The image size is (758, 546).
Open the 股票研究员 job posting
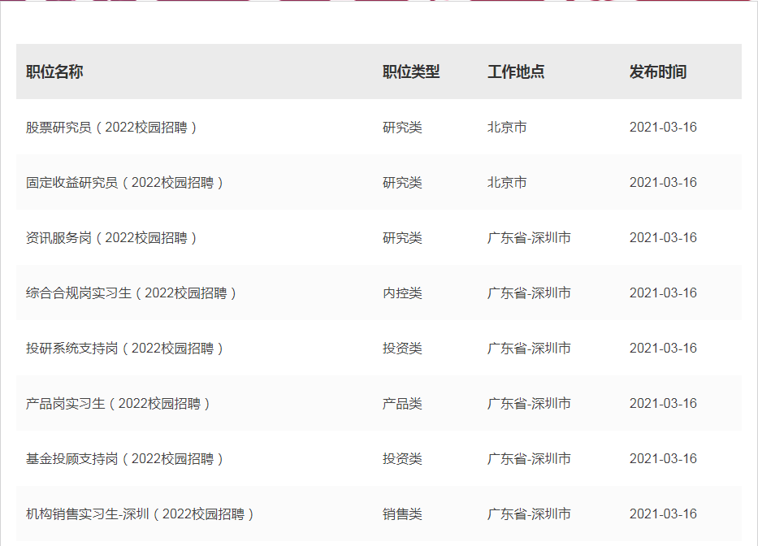(112, 128)
